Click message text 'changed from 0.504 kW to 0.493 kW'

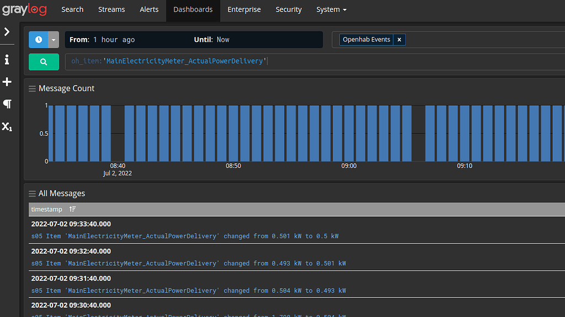(285, 291)
